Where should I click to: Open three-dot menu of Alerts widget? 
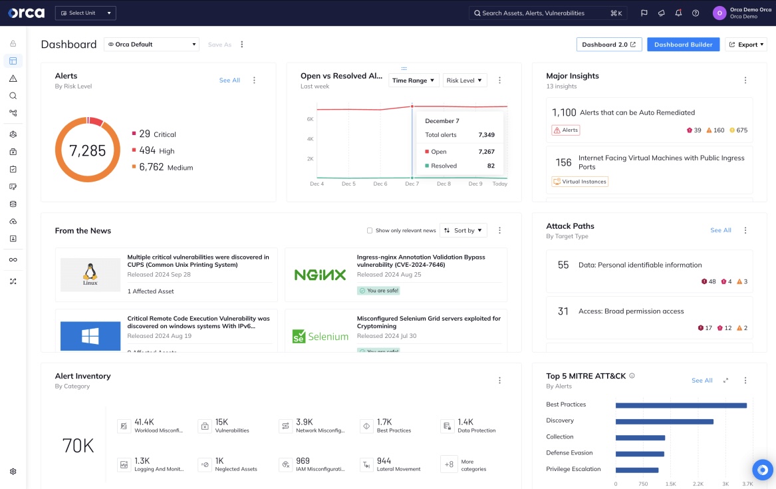(x=255, y=81)
